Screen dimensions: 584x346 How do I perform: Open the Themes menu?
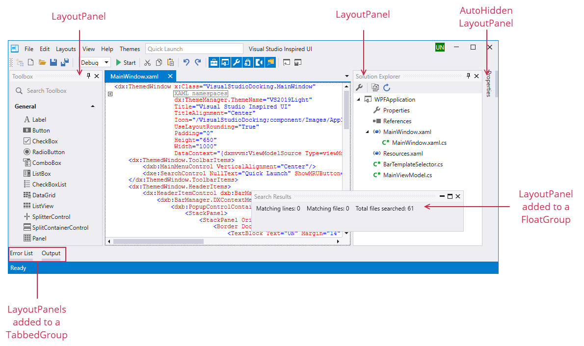[x=130, y=49]
